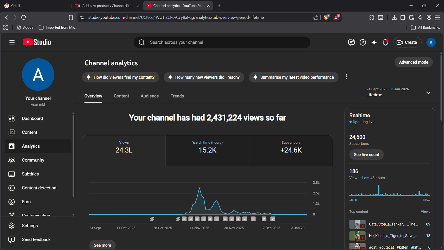Click the help question mark icon

pos(363,42)
